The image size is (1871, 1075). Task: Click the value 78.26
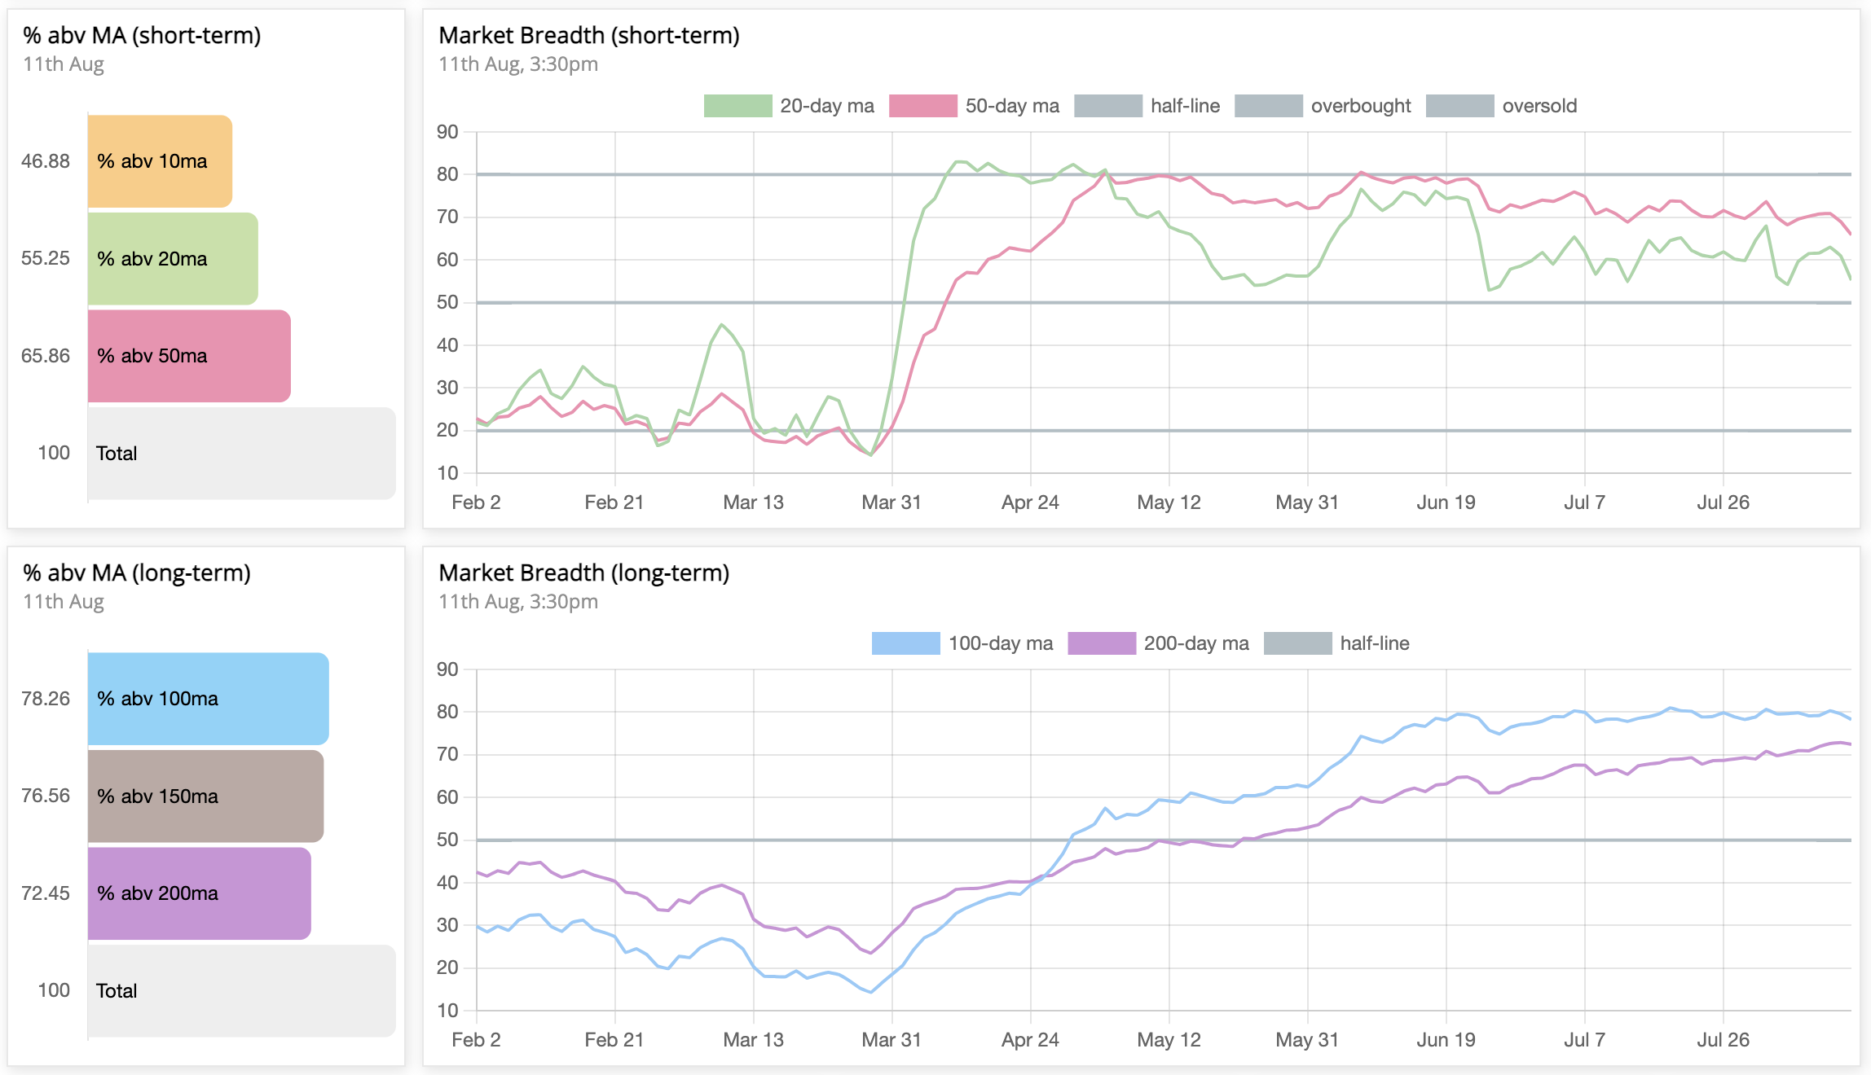(46, 699)
